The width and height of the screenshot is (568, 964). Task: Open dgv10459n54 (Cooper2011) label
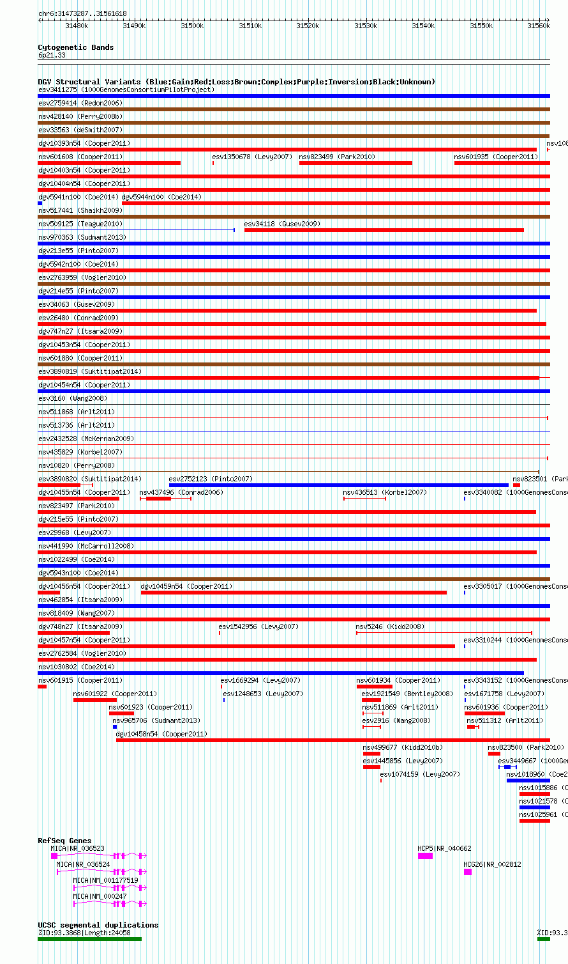[x=186, y=586]
